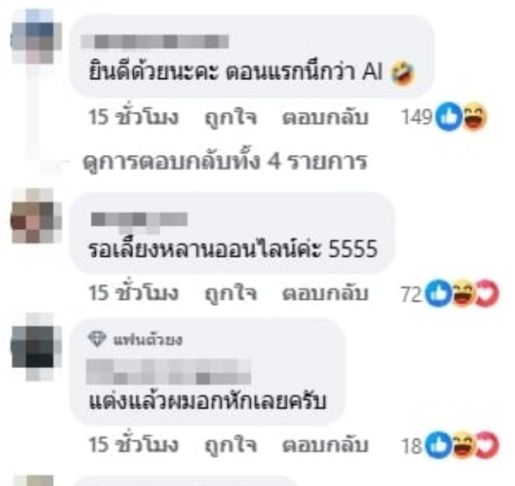This screenshot has width=515, height=486.
Task: Click the laughing emoji in the AI comment
Action: click(403, 73)
